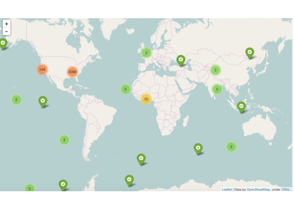Image resolution: width=294 pixels, height=209 pixels.
Task: Open the 2 cluster over eastern India
Action: tap(217, 89)
